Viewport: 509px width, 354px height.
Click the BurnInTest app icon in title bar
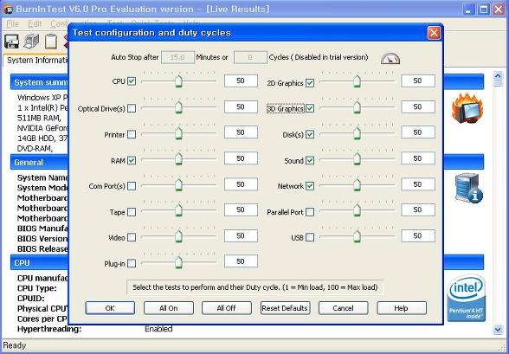click(8, 9)
